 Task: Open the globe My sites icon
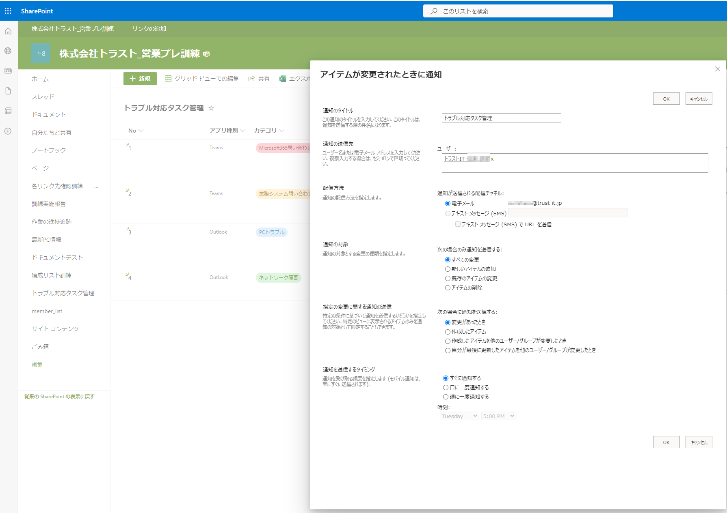(x=8, y=51)
